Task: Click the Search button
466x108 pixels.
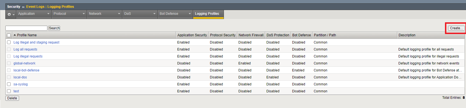Action: pos(54,28)
